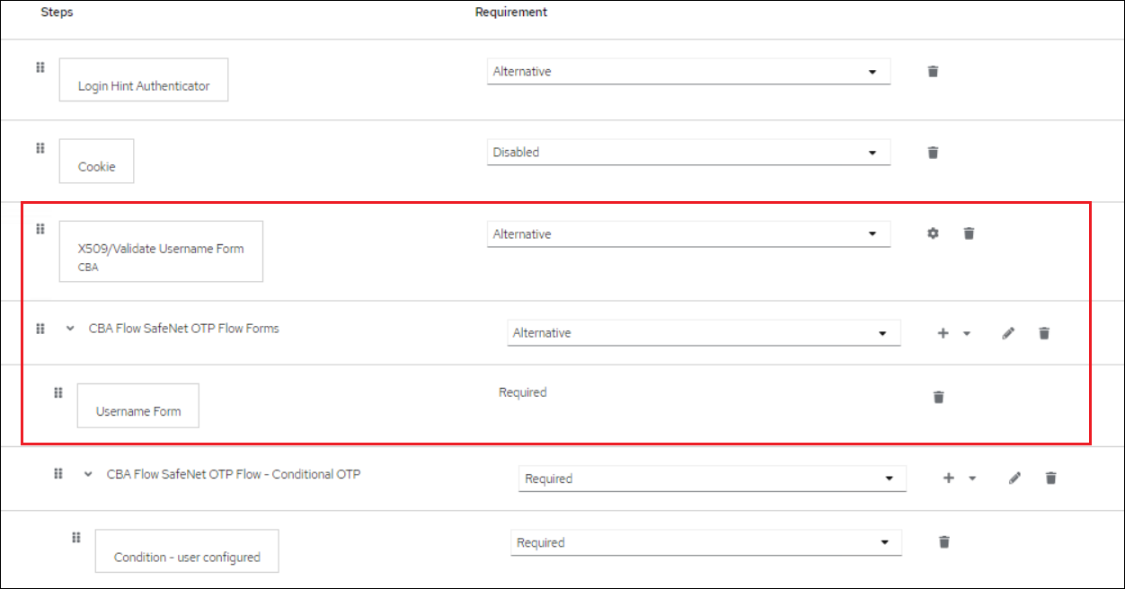Delete the Login Hint Authenticator step
The image size is (1125, 589).
pos(933,72)
